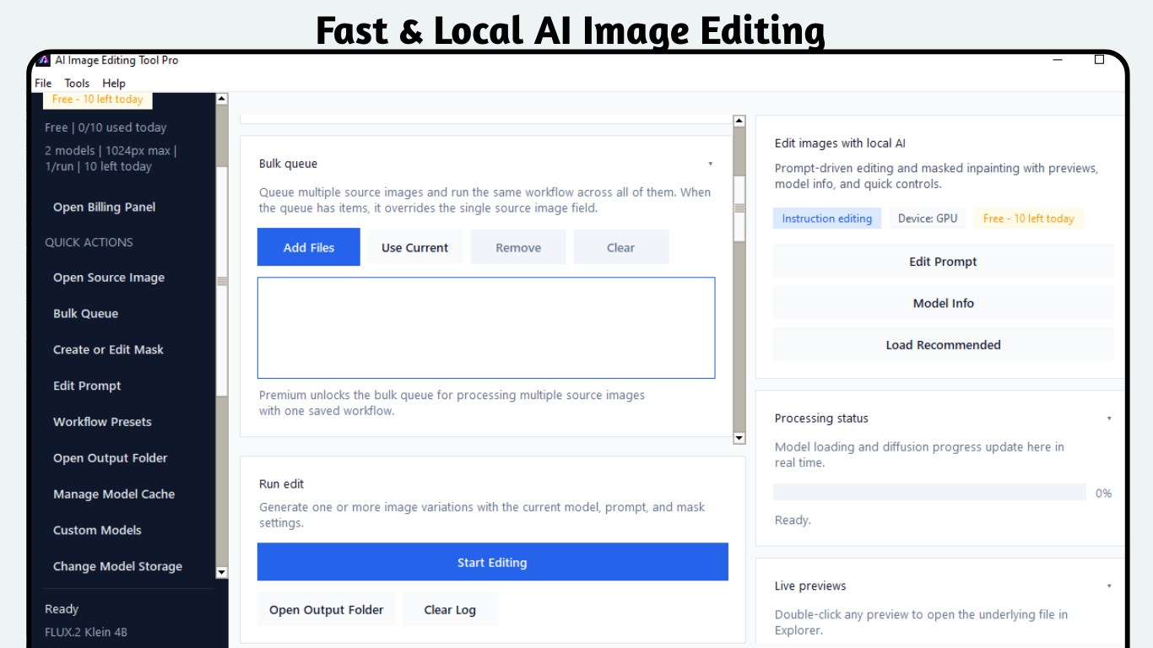1153x648 pixels.
Task: Click the right panel Edit Prompt button
Action: tap(944, 262)
